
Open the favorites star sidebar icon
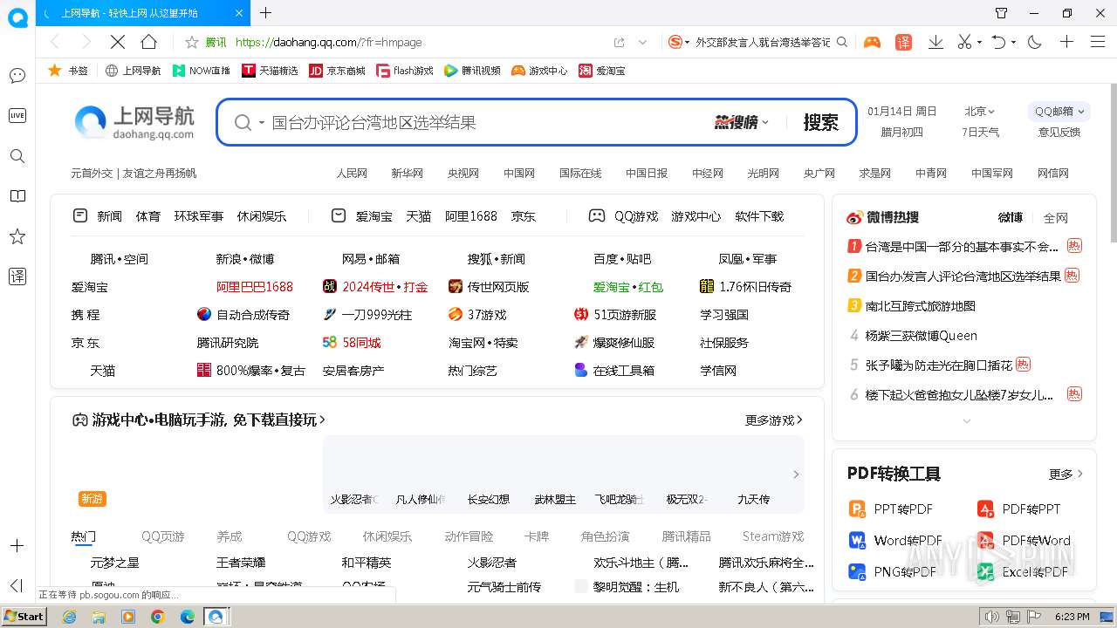17,236
